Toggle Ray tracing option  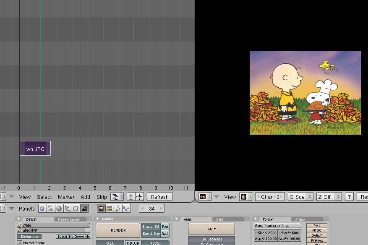click(157, 234)
